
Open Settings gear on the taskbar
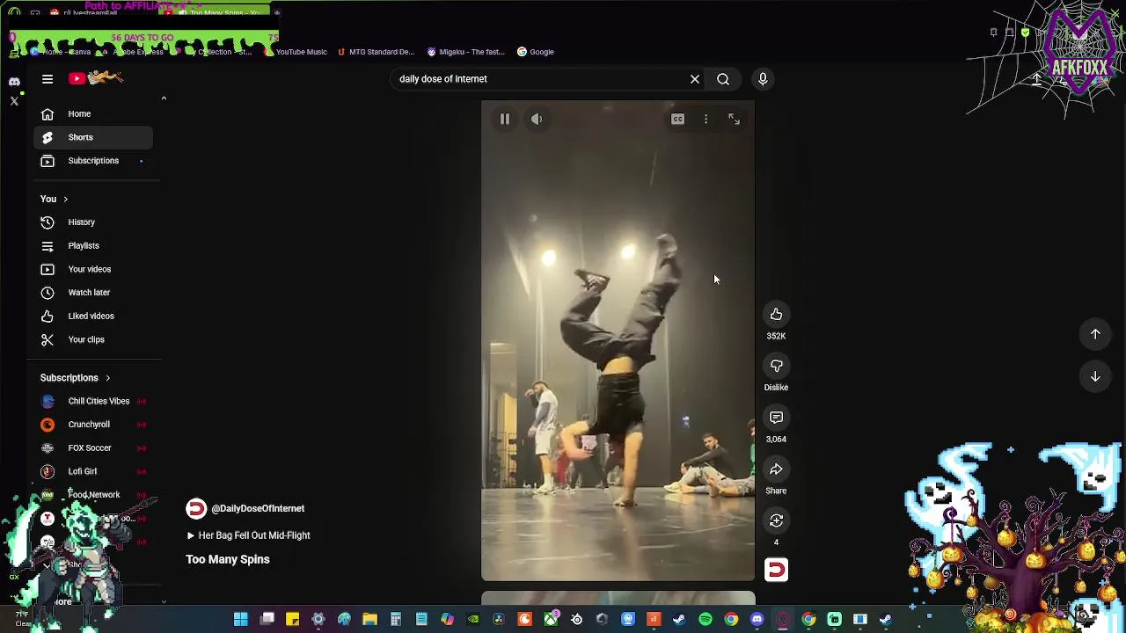(318, 620)
